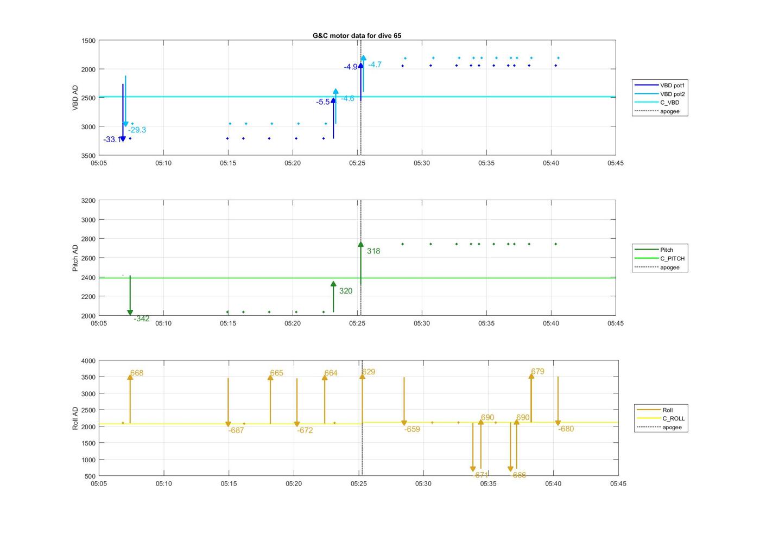Click the '320' pitch data label
This screenshot has height=535, width=760.
pyautogui.click(x=346, y=291)
